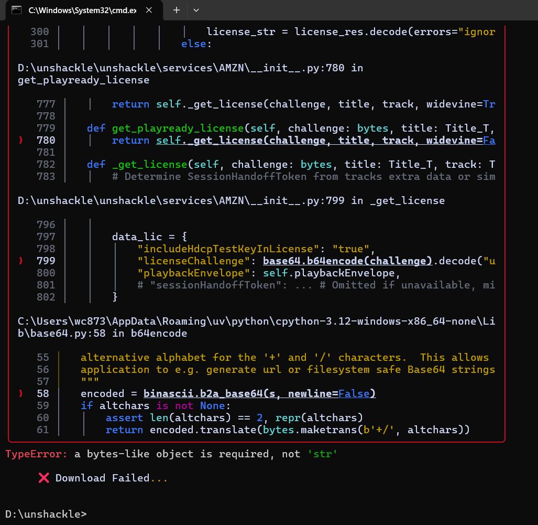Click the "playbackEnvelope" key on line 800

click(193, 273)
